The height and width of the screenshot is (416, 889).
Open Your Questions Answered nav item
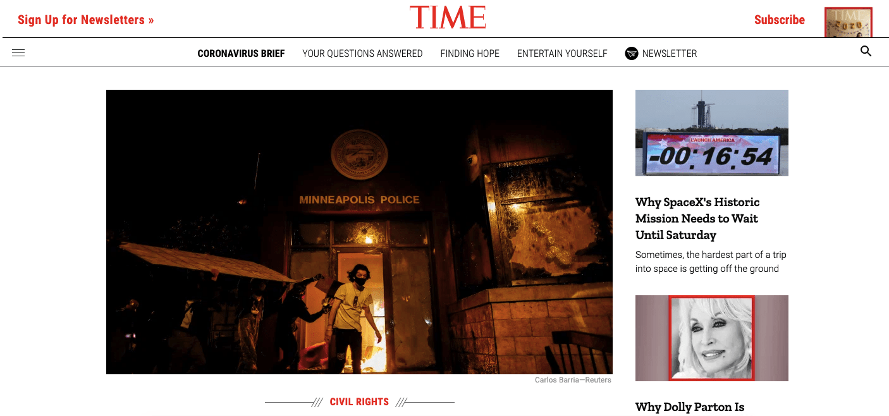[x=362, y=54]
